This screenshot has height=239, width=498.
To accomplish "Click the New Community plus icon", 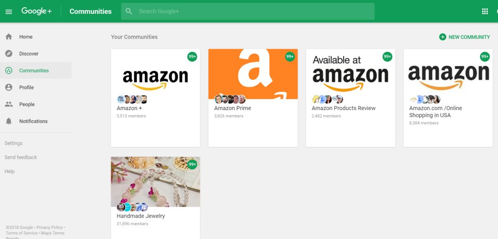I will [x=442, y=37].
